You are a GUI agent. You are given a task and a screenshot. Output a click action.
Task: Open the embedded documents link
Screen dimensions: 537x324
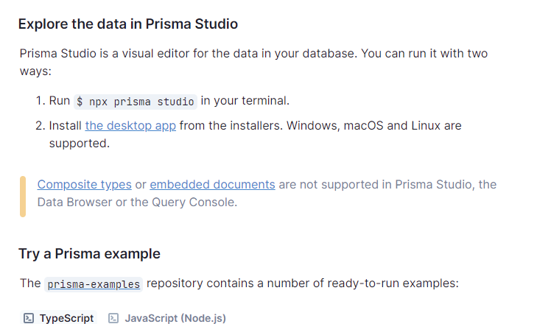[x=212, y=184]
